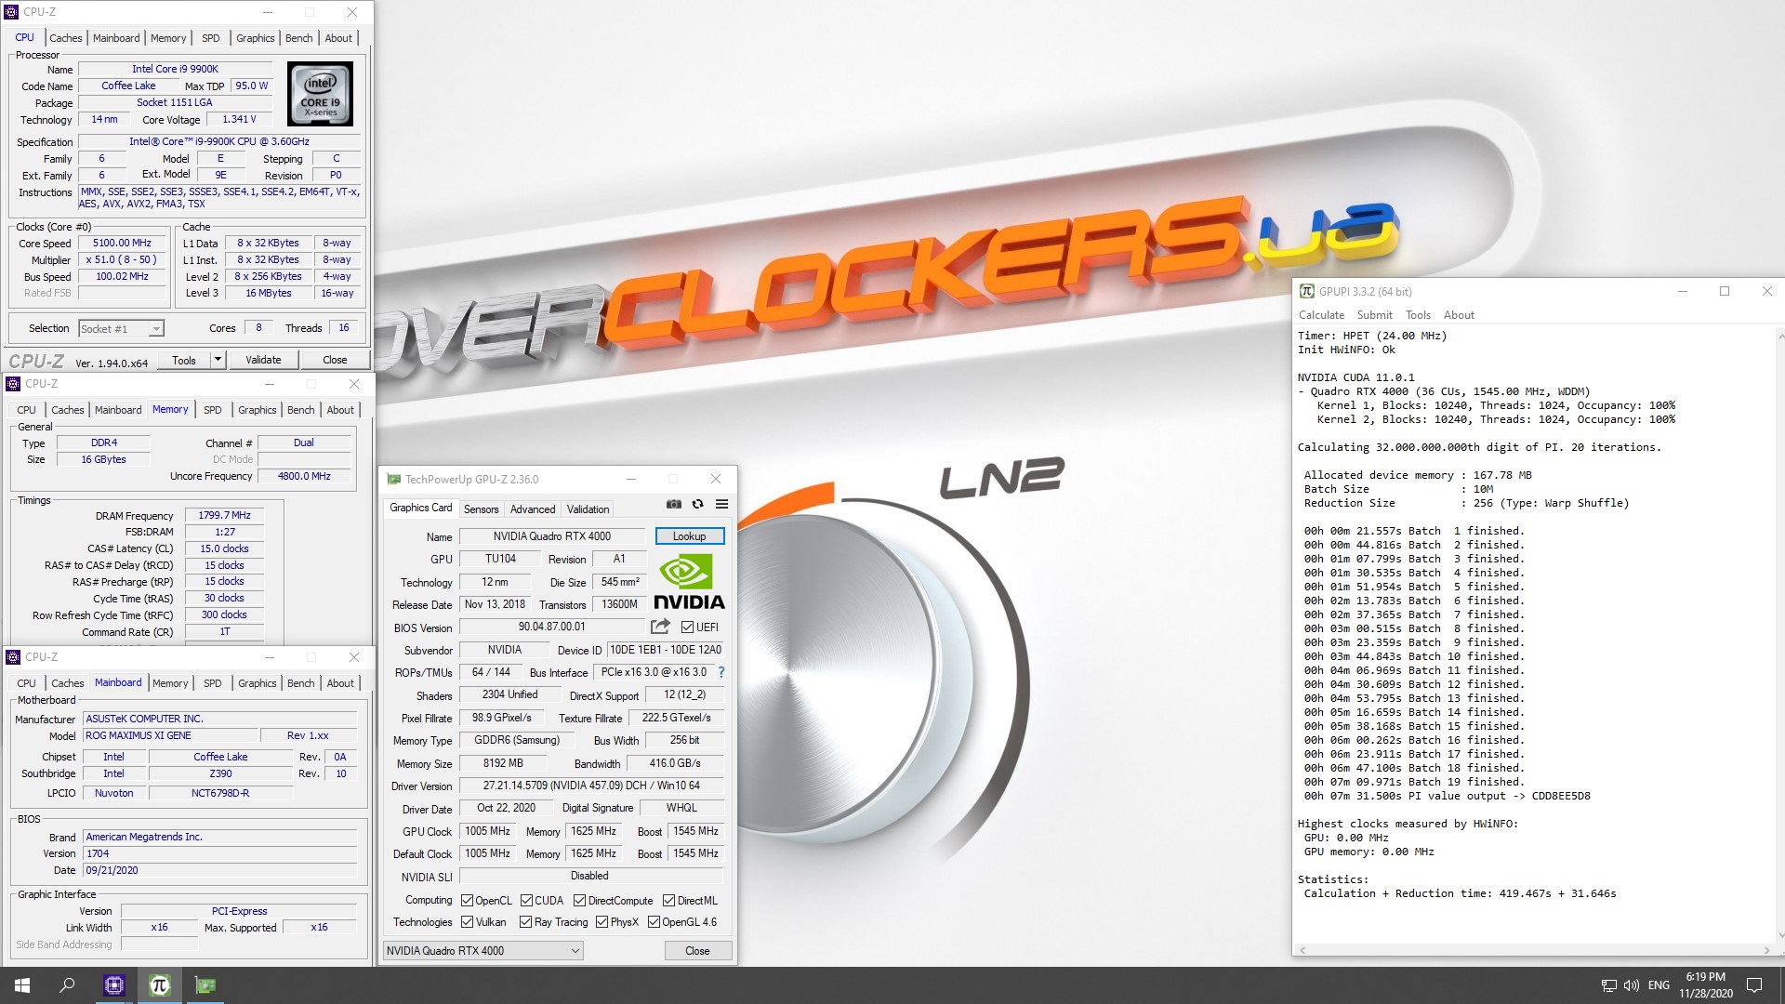
Task: Open the About menu in GPUPI
Action: [x=1459, y=315]
